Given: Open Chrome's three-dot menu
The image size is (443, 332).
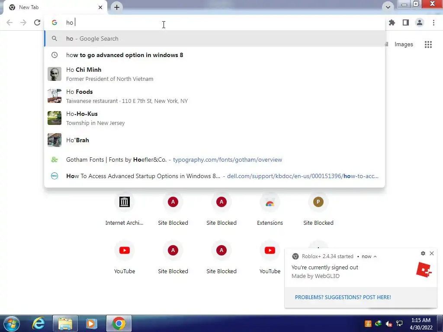Looking at the screenshot, I should point(433,22).
